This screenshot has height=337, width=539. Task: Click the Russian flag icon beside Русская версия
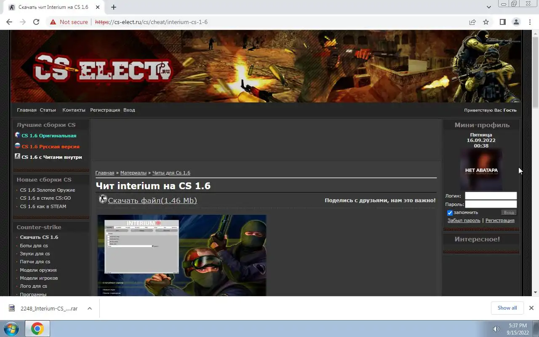coord(17,146)
